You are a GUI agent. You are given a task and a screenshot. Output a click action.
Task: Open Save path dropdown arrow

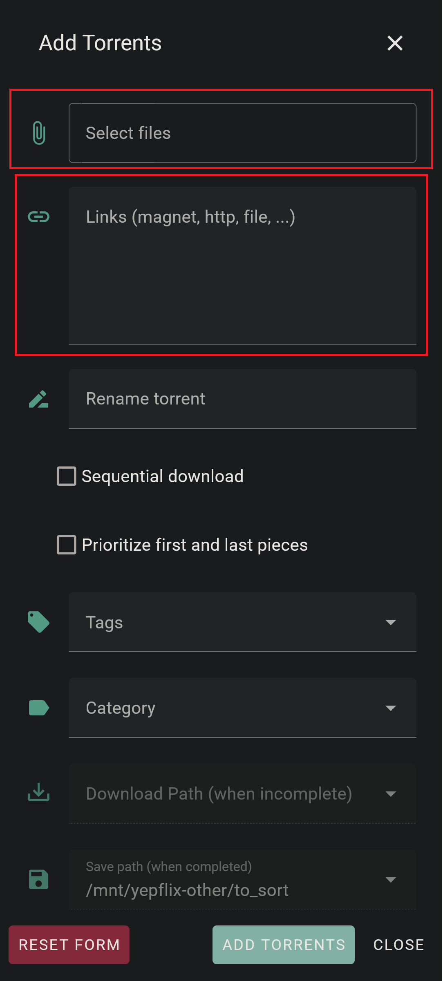click(x=391, y=880)
